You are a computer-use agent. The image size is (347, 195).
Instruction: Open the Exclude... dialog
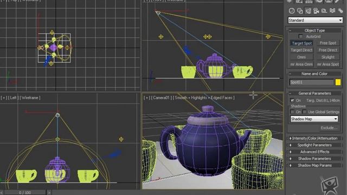(329, 128)
